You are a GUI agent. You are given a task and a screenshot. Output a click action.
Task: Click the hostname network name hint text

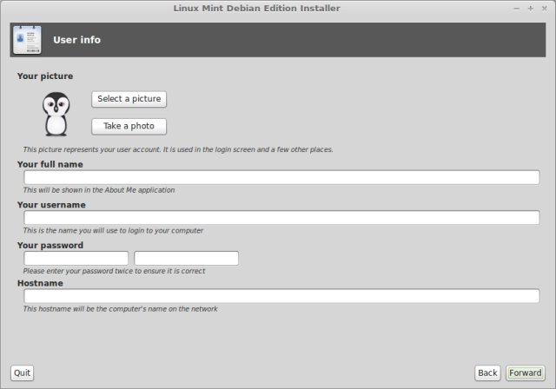[x=121, y=309]
